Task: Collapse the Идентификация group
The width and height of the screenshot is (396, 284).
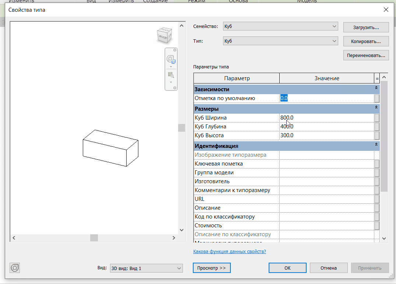Action: tap(376, 145)
